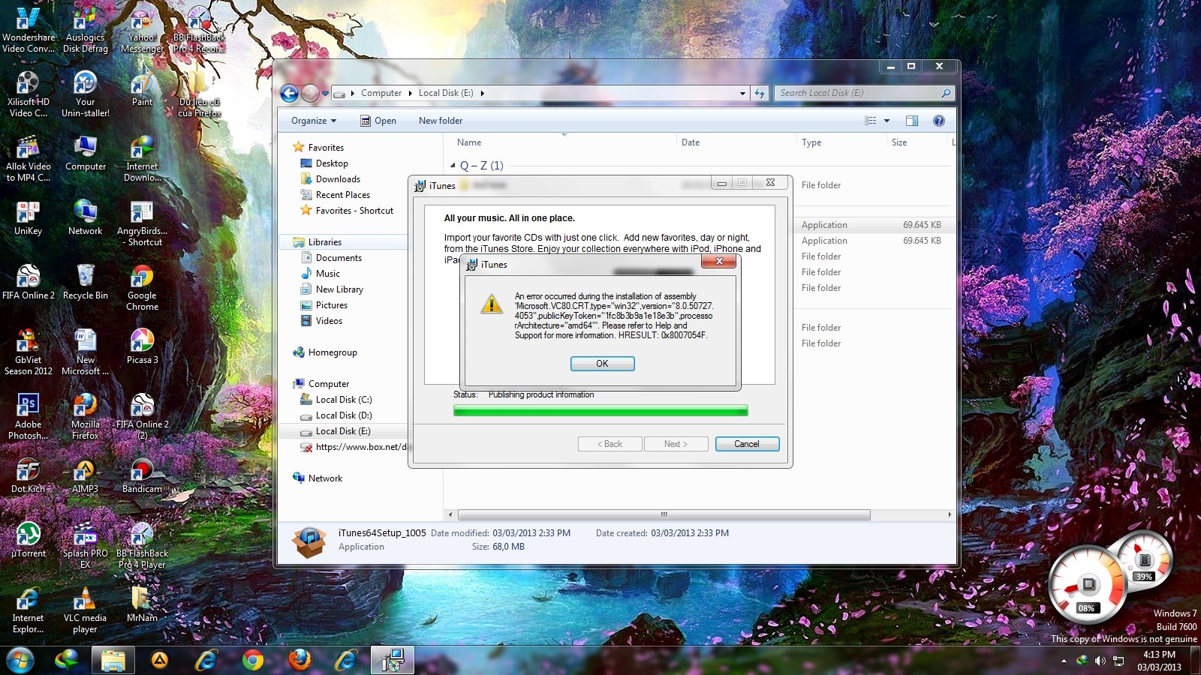Viewport: 1201px width, 675px height.
Task: Launch Internet Download Manager icon
Action: tap(142, 159)
